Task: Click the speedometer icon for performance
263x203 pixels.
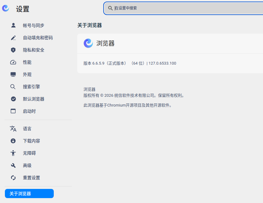Action: click(x=13, y=62)
